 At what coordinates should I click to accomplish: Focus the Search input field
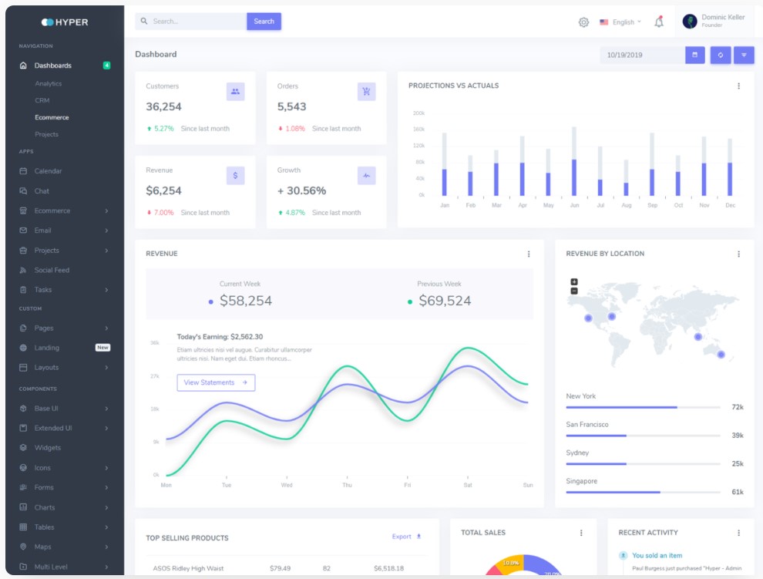pyautogui.click(x=191, y=22)
